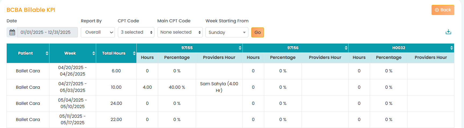Click sort arrows on H0032 header
The image size is (464, 128).
coord(451,48)
